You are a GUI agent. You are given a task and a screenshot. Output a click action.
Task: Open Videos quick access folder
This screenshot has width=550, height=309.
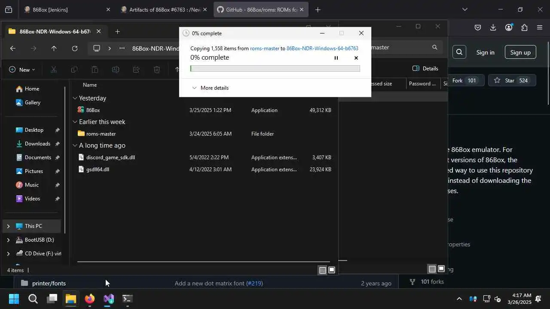[x=32, y=199]
